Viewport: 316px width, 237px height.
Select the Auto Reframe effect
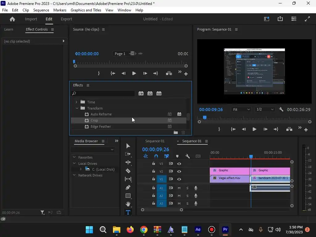pos(129,114)
